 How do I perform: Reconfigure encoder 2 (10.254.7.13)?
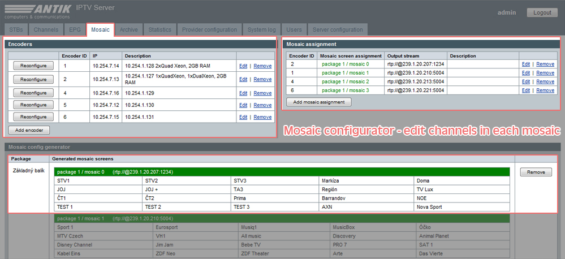point(33,79)
